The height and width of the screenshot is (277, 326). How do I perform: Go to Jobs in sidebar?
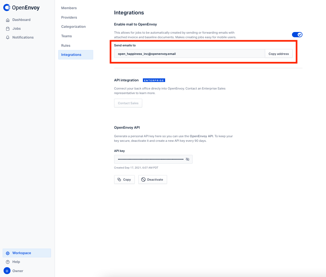pyautogui.click(x=16, y=28)
